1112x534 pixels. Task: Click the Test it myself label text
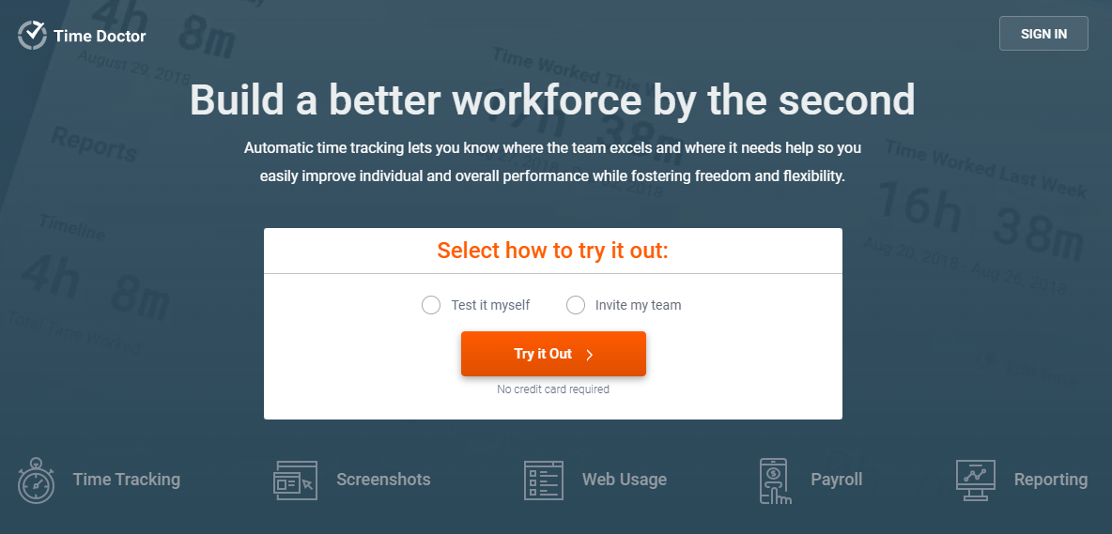(491, 305)
